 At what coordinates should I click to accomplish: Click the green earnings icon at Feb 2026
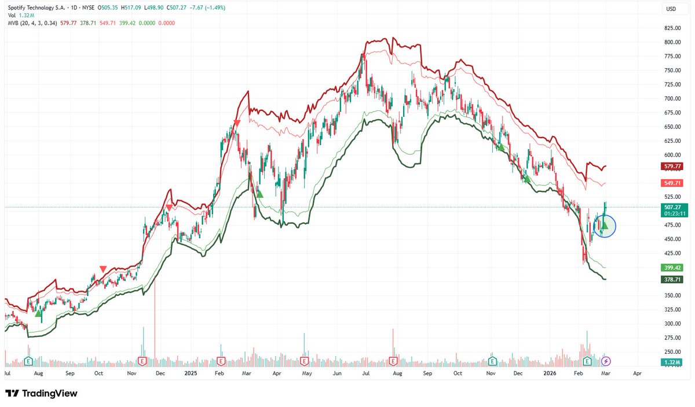tap(587, 361)
